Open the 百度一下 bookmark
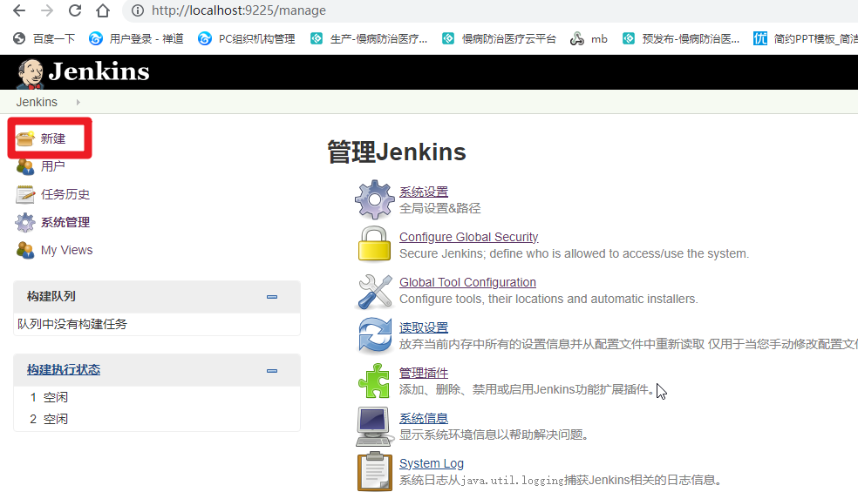The width and height of the screenshot is (858, 492). pos(44,39)
